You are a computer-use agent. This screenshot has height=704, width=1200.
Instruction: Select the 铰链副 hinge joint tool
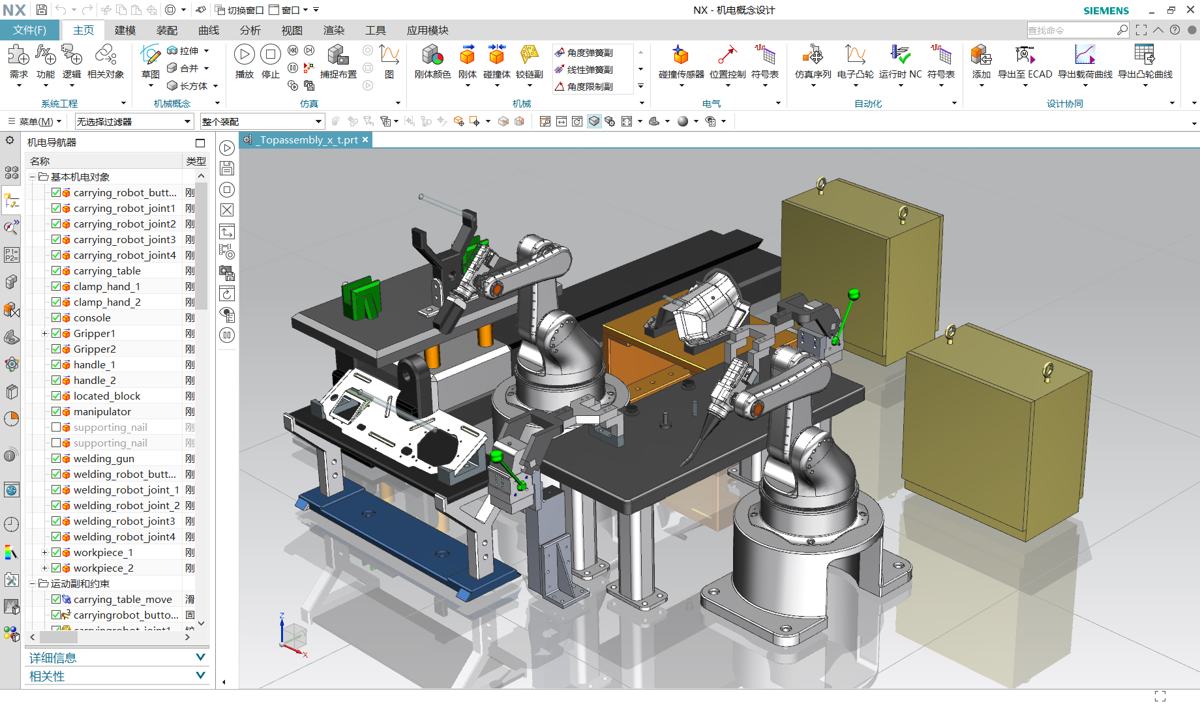529,55
